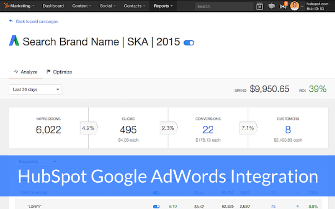Click the flag icon on Optimize tab
The image size is (335, 209).
tap(49, 71)
